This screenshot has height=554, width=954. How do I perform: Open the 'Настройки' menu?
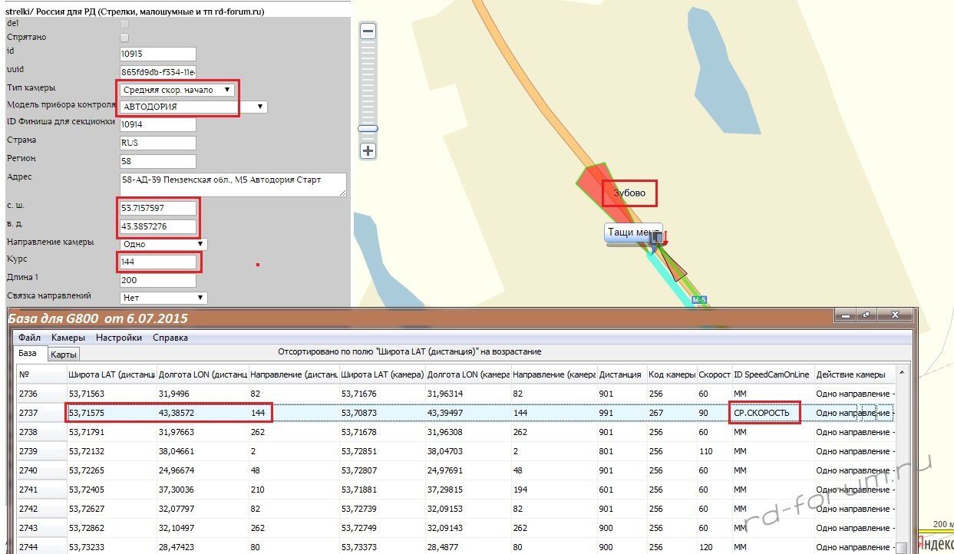point(119,338)
